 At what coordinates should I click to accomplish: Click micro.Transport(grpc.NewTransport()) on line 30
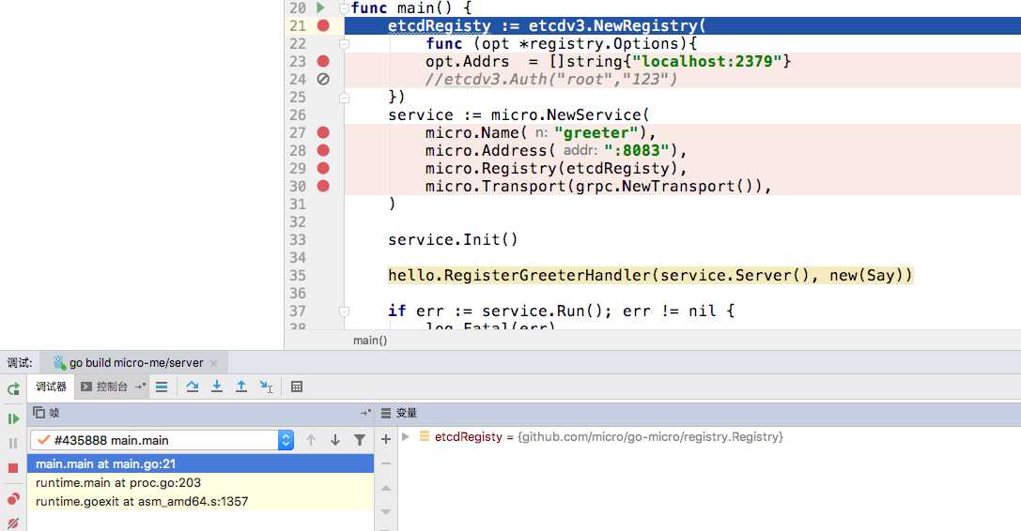click(594, 186)
